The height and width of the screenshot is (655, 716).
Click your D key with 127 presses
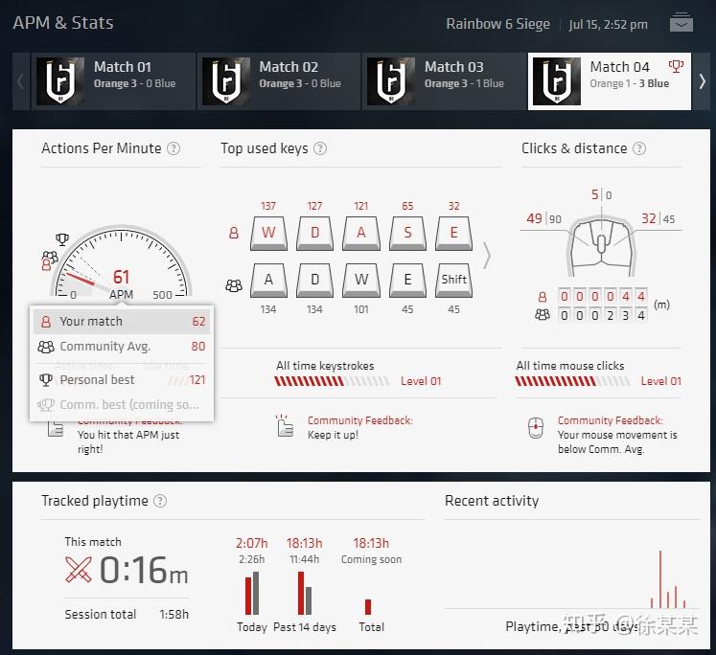click(x=315, y=233)
